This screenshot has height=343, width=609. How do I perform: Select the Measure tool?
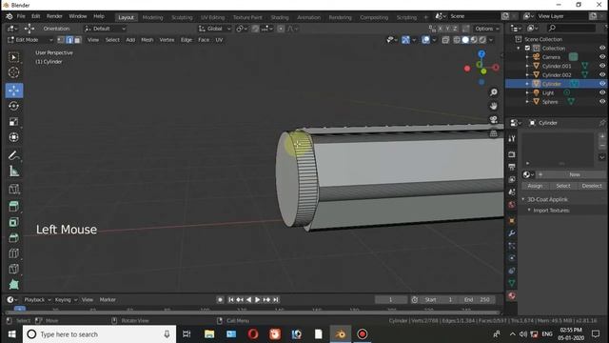(13, 171)
